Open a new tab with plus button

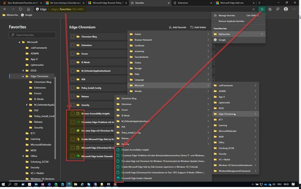[259, 3]
